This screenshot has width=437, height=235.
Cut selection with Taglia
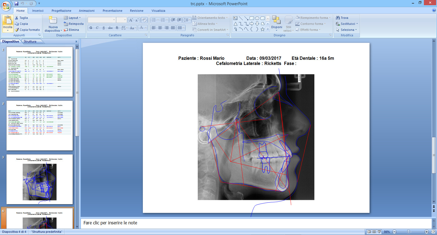click(x=21, y=18)
